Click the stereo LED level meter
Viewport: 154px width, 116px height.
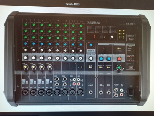pos(122,34)
